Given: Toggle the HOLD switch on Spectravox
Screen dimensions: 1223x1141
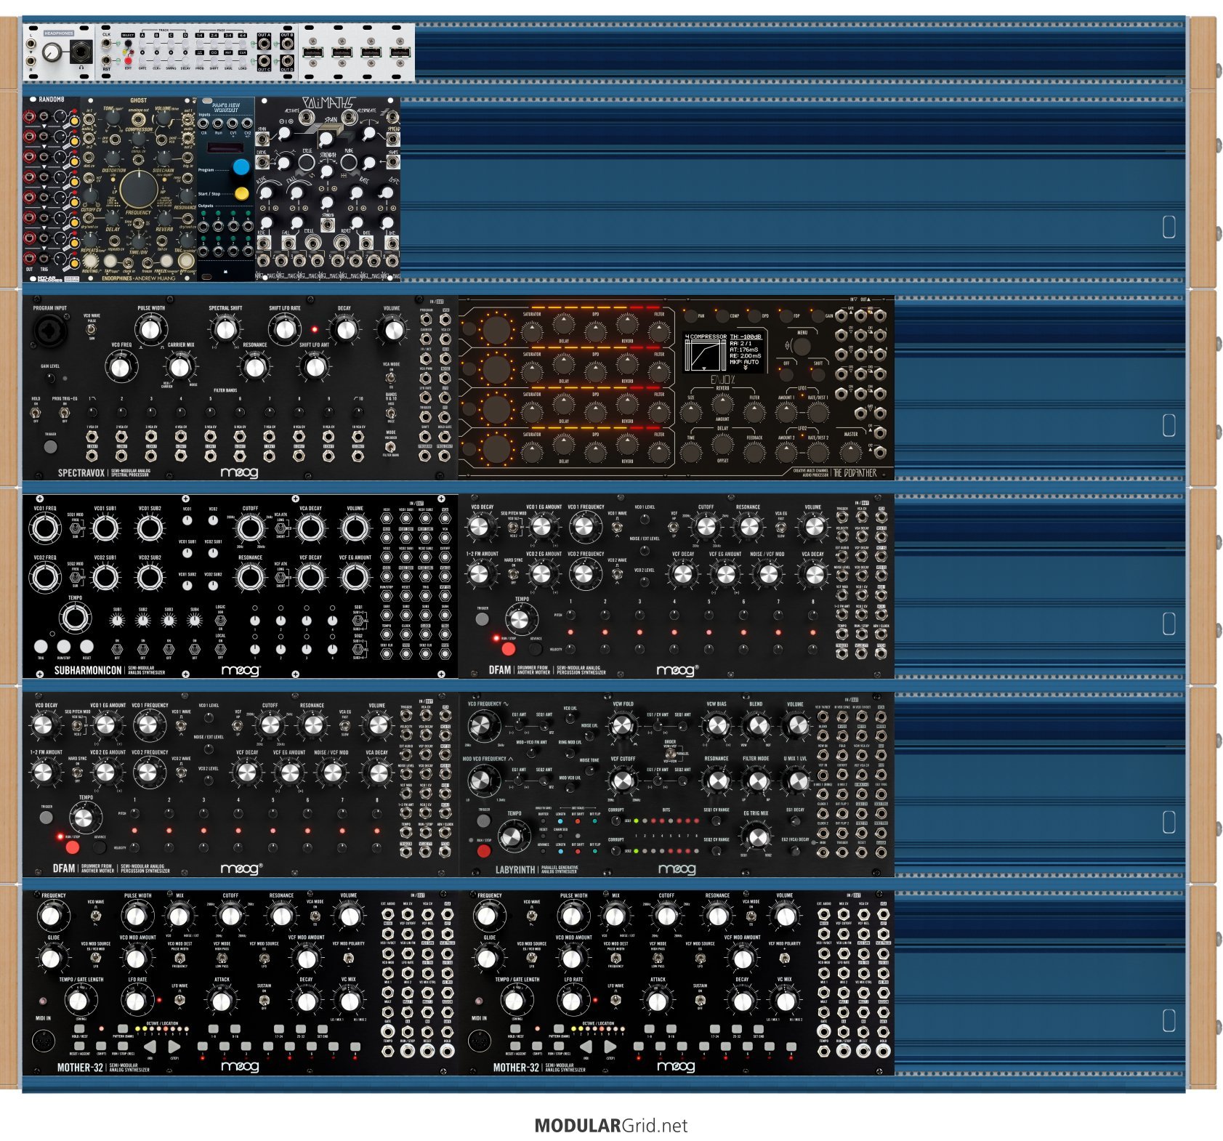Looking at the screenshot, I should (x=36, y=411).
